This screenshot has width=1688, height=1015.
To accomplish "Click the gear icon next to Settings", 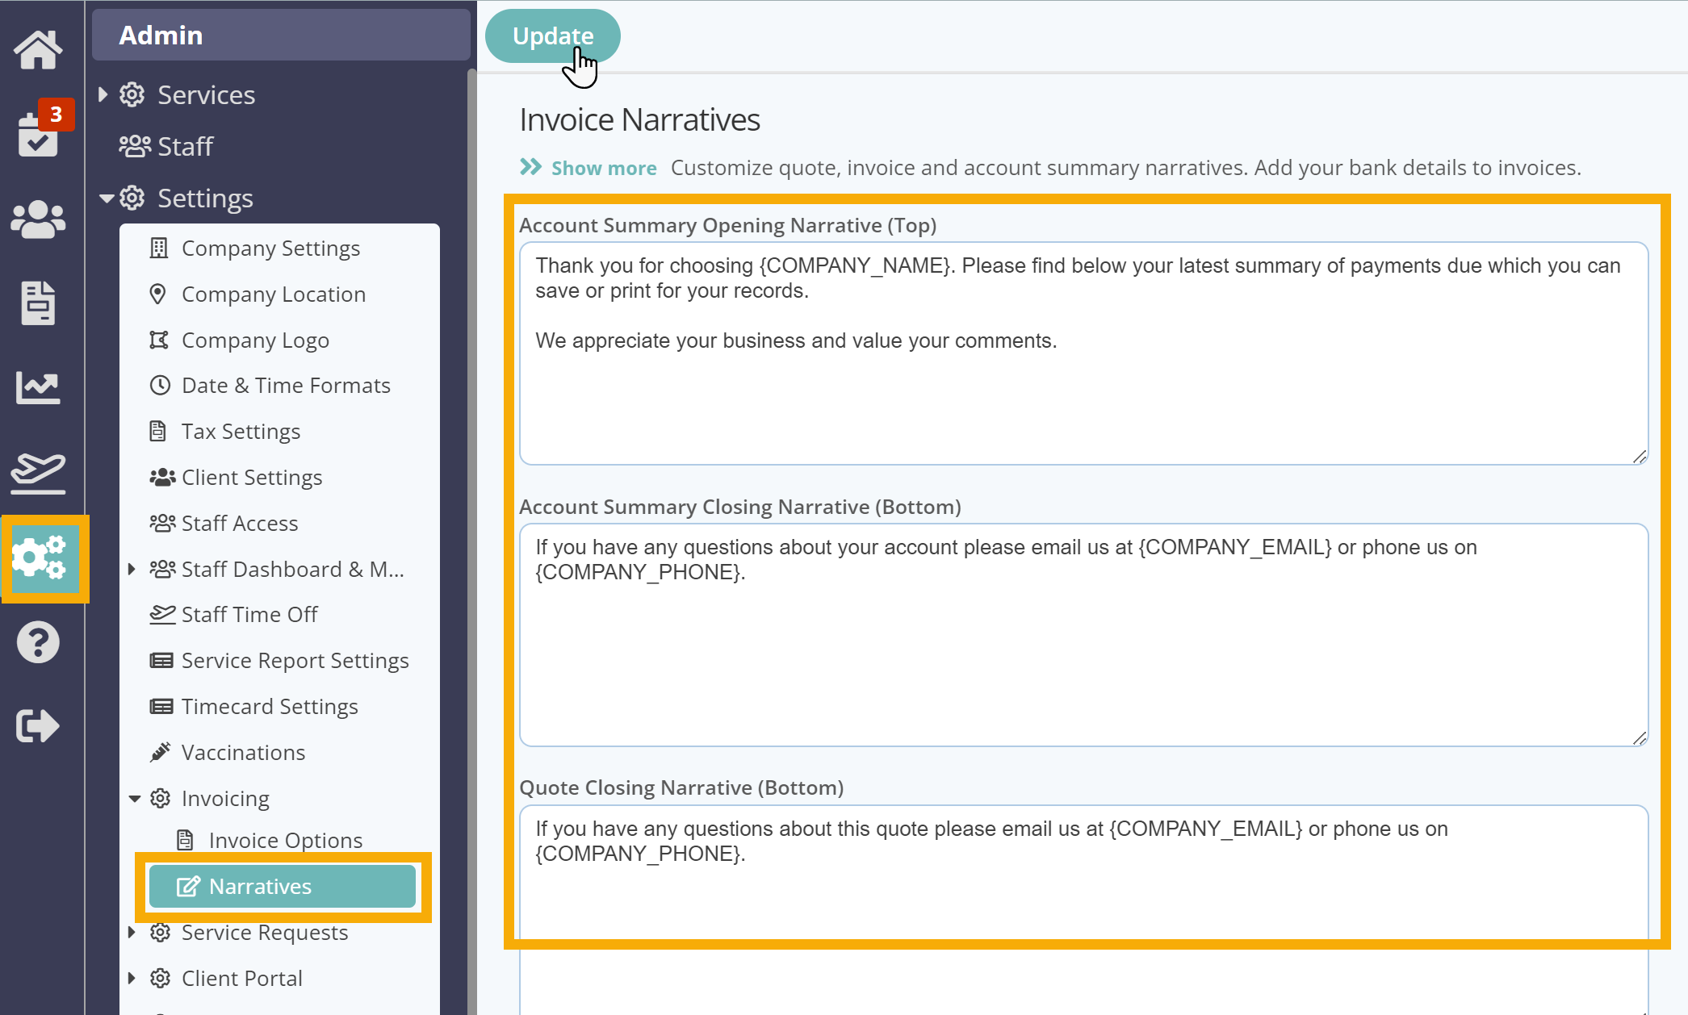I will (x=132, y=198).
